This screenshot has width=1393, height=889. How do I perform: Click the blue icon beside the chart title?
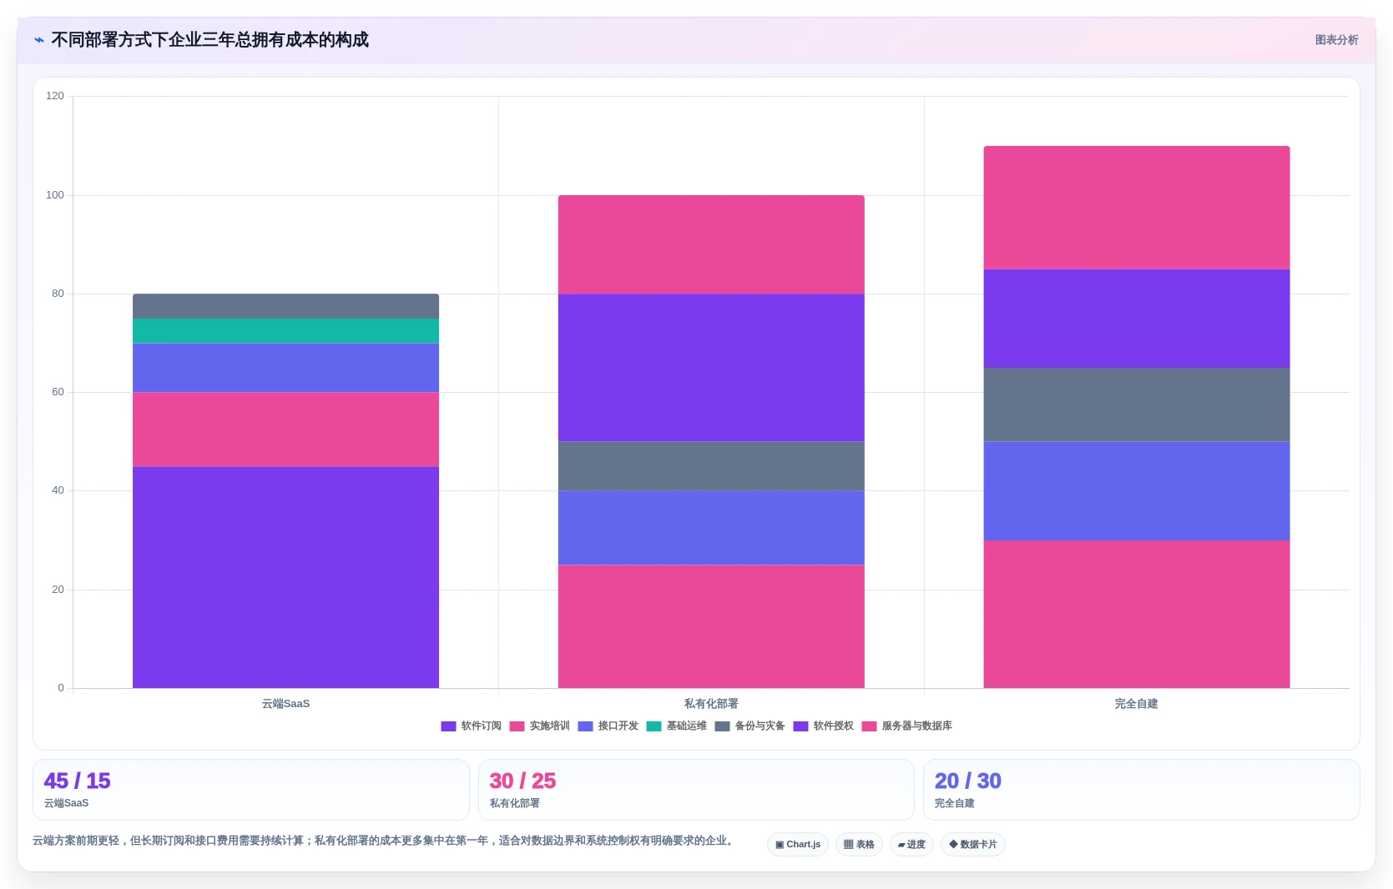(x=38, y=40)
